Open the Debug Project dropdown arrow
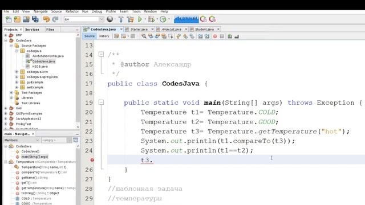The width and height of the screenshot is (365, 205). 157,19
